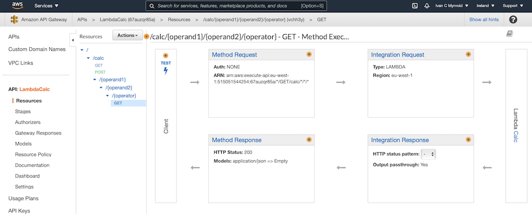Open Ivan C Myrvold account menu
Image resolution: width=532 pixels, height=214 pixels.
coord(452,6)
